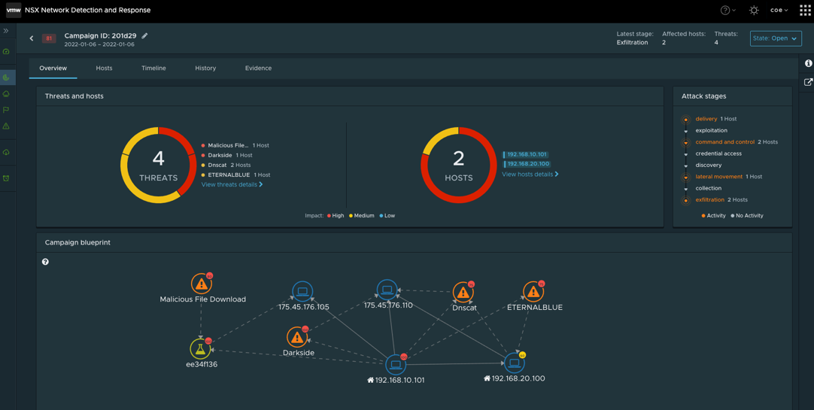Toggle the light/dark theme sun icon

754,10
